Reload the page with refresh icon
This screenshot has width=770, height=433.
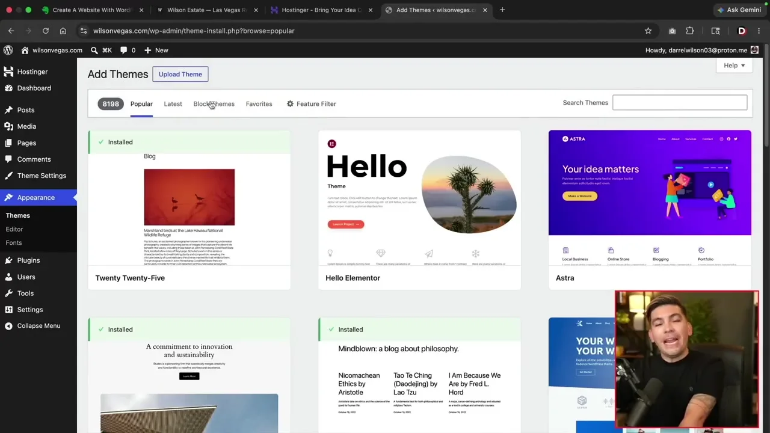46,31
